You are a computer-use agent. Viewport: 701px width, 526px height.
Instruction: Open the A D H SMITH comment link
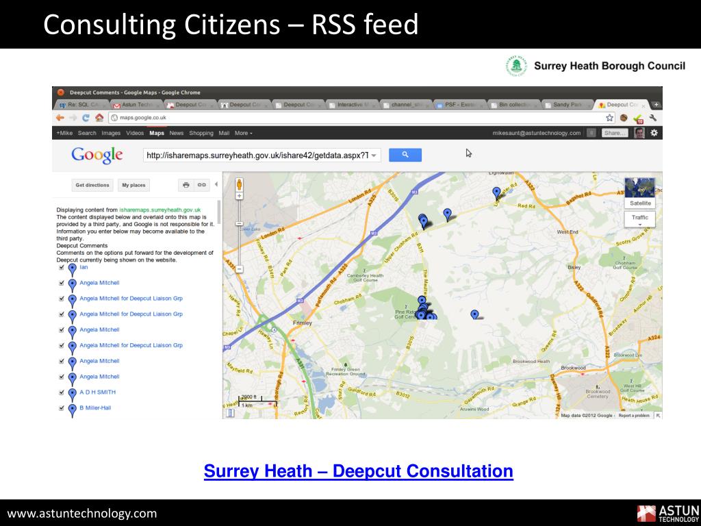tap(97, 392)
